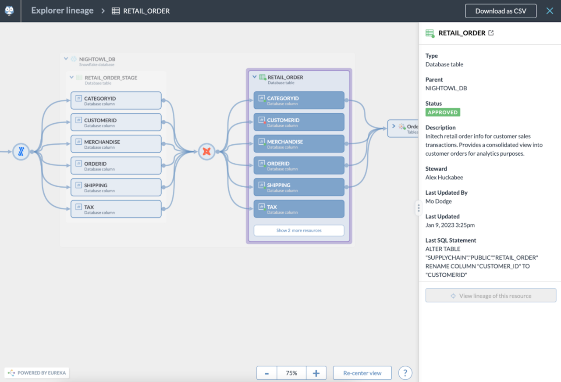Viewport: 561px width, 382px height.
Task: Click the Powered by Eureka badge
Action: (37, 373)
